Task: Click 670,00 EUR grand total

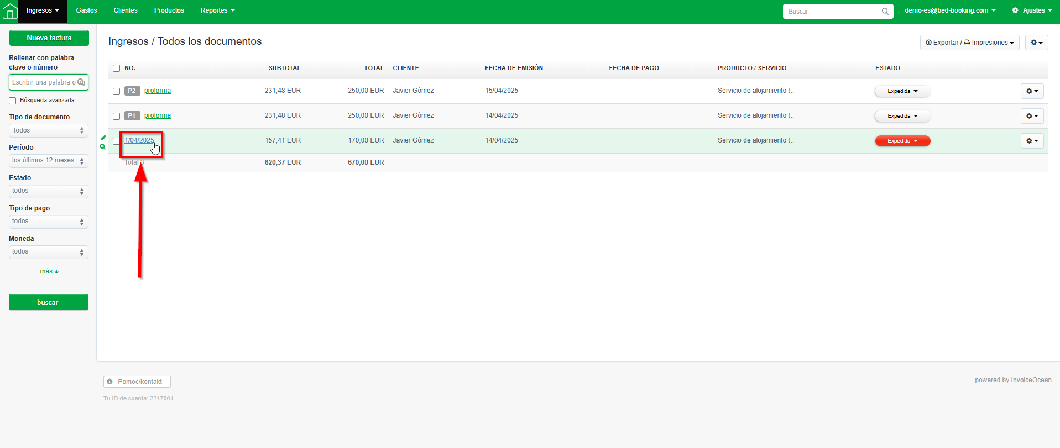Action: coord(366,162)
